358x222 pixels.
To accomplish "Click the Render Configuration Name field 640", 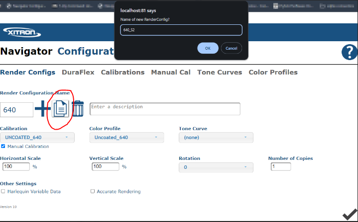I will click(x=16, y=110).
